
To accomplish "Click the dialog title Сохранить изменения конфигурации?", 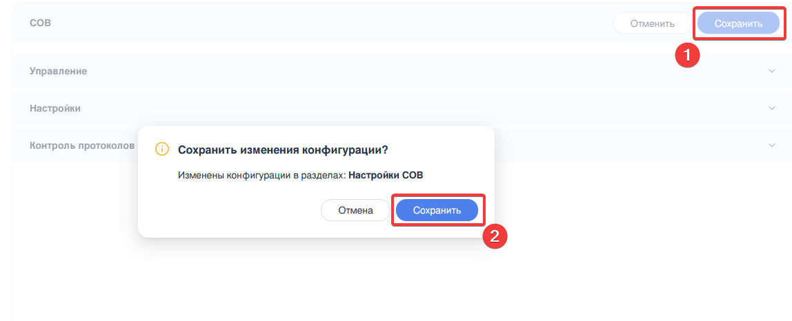I will 283,149.
